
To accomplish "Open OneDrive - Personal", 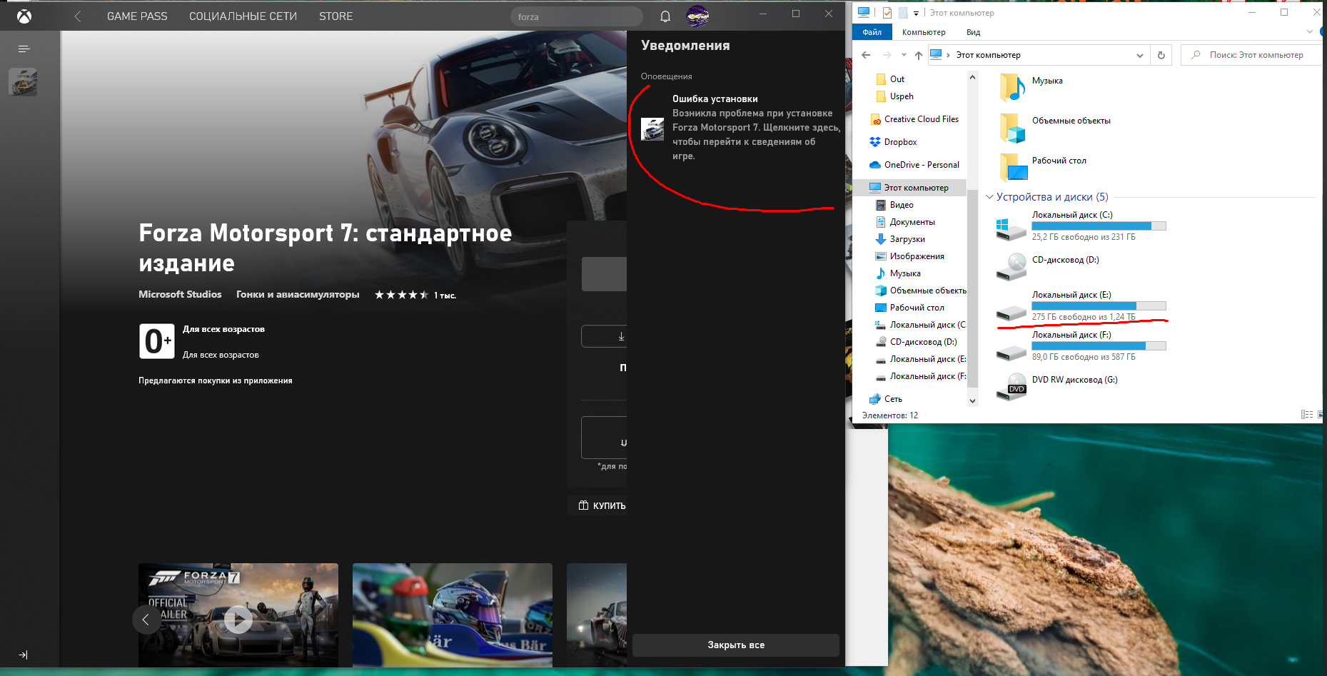I will 914,165.
